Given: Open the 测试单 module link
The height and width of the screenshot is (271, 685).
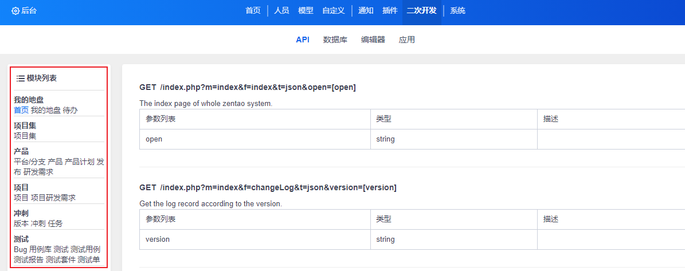Looking at the screenshot, I should tap(89, 260).
